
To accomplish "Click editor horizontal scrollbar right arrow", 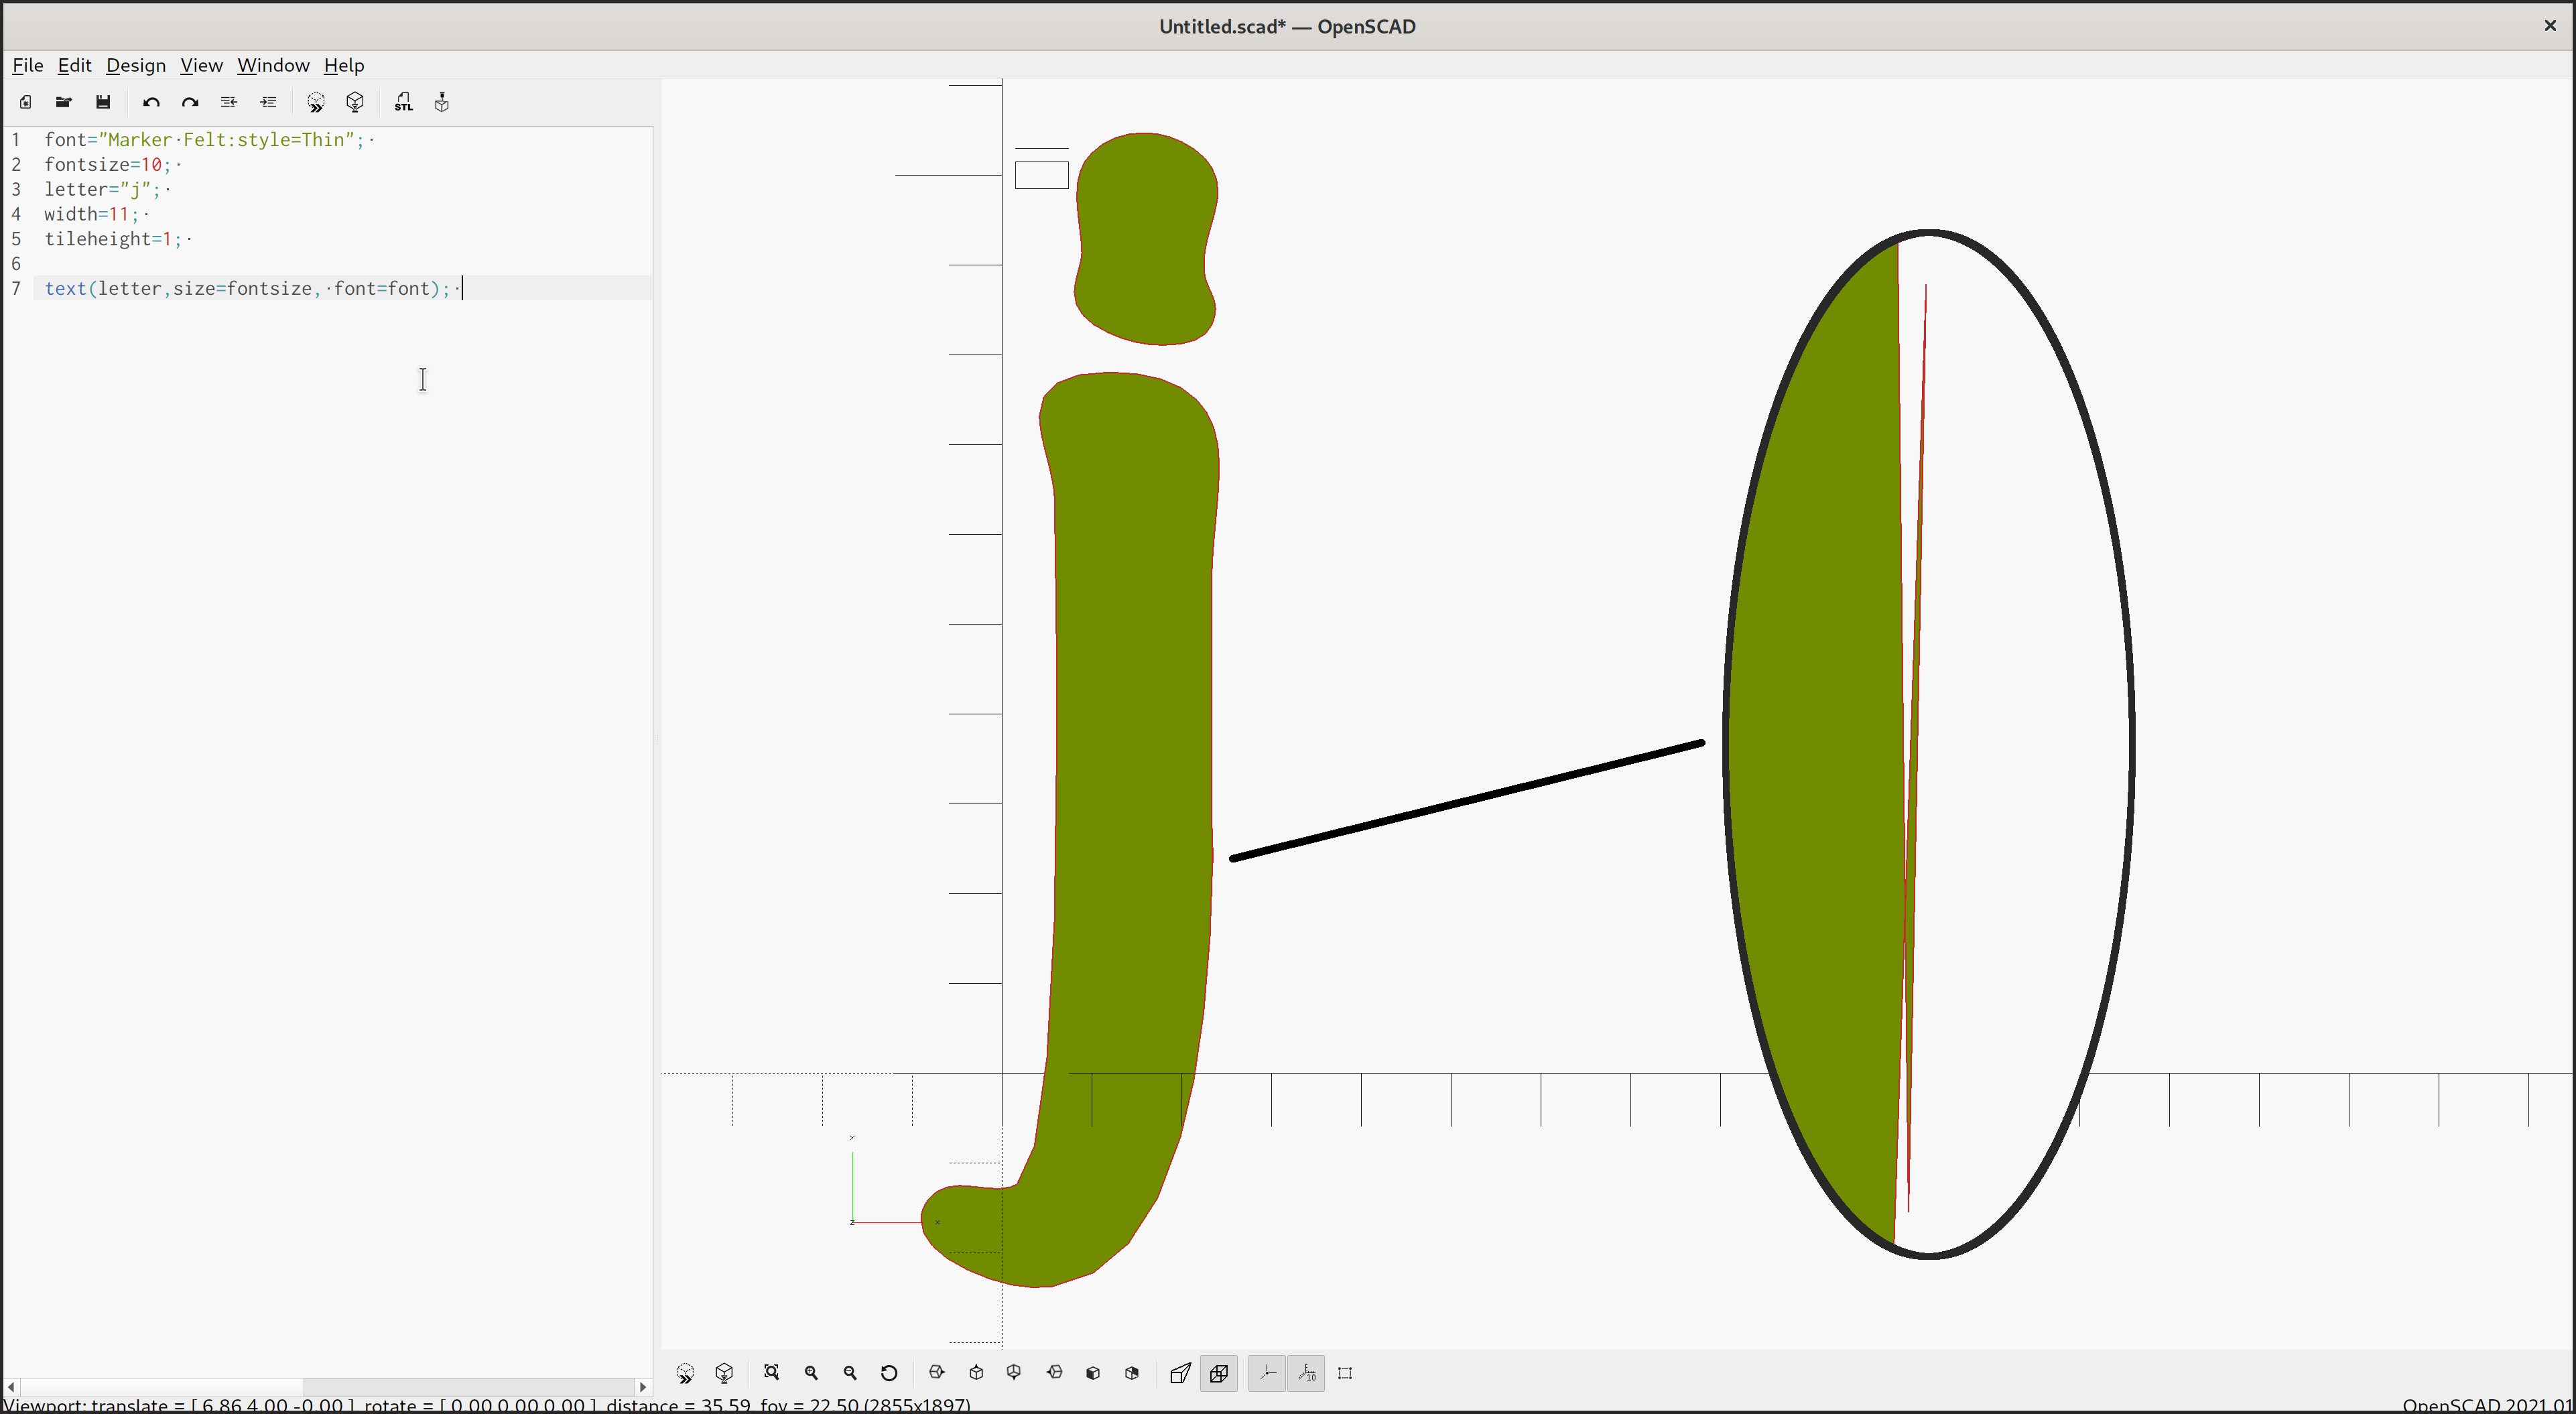I will pos(643,1387).
